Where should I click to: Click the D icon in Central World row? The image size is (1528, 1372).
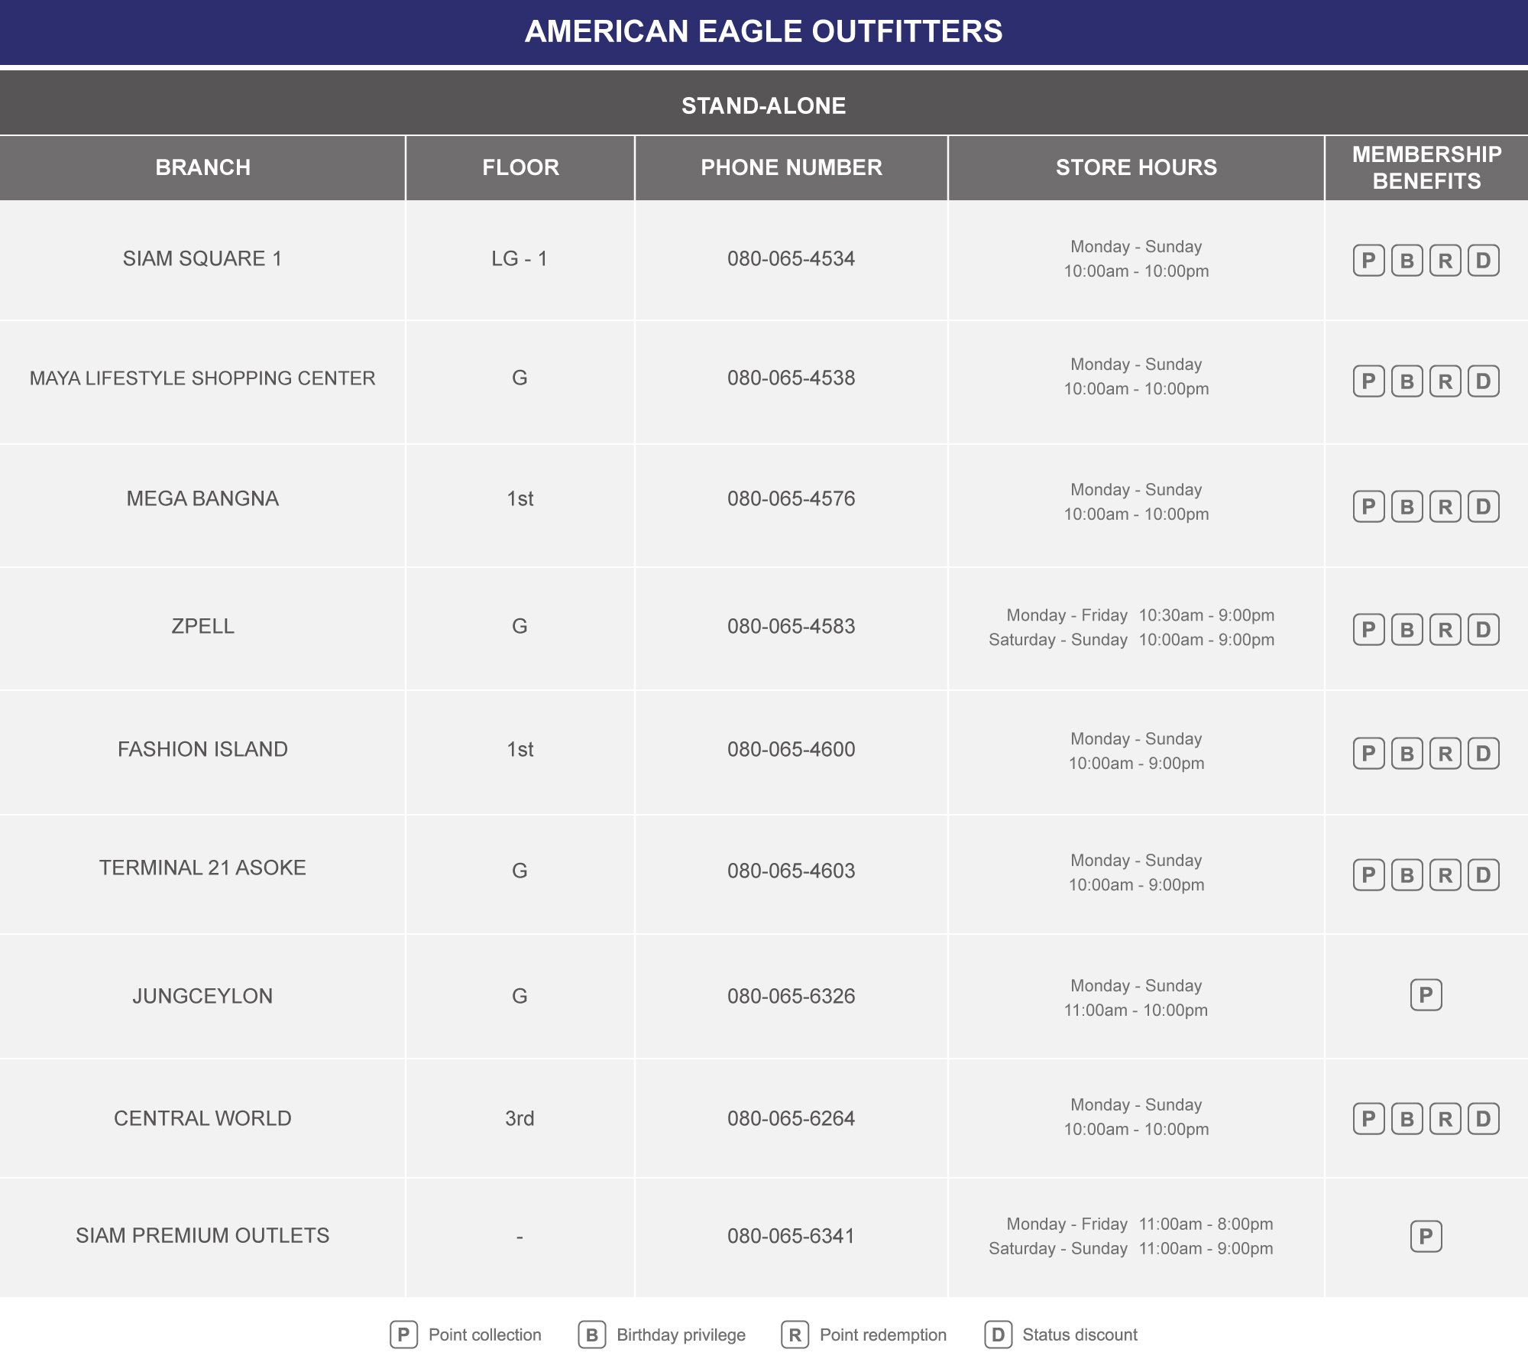point(1483,1119)
